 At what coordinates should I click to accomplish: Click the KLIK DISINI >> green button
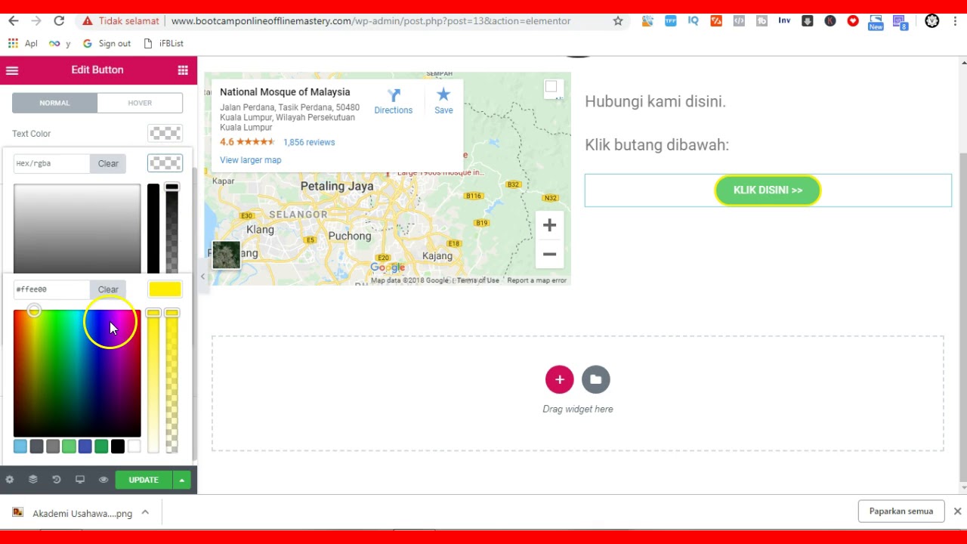[768, 190]
